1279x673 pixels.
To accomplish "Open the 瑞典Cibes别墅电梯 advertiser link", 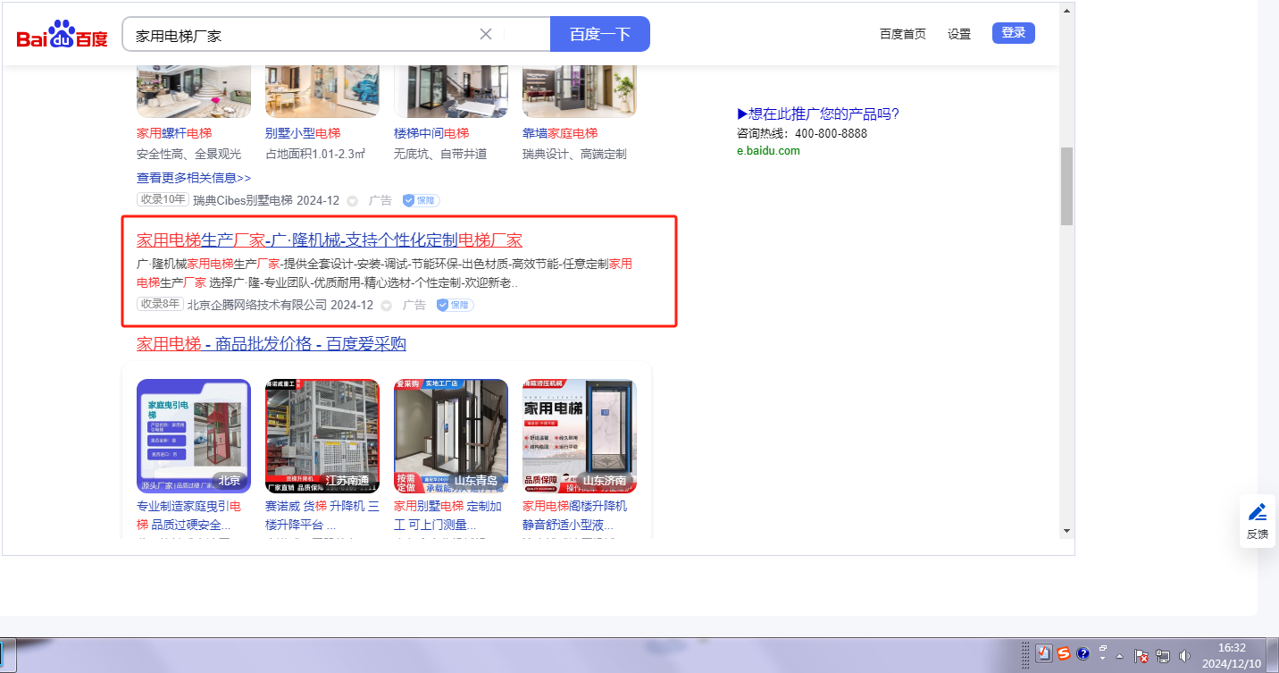I will point(243,201).
